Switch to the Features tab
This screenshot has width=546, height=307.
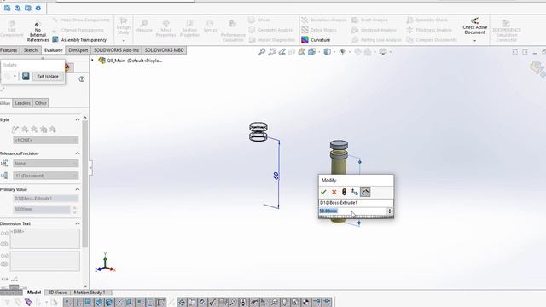[9, 50]
